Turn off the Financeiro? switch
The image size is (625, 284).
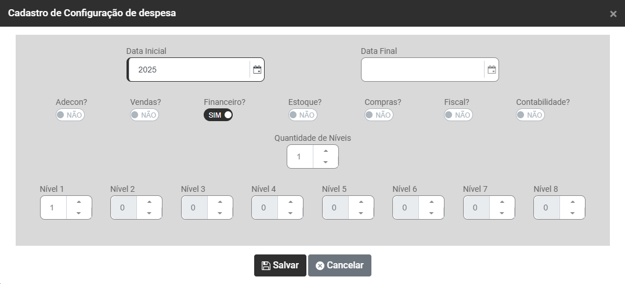pyautogui.click(x=218, y=115)
